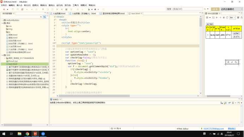Switch to the 入站页面.html editor tab
The height and width of the screenshot is (137, 244).
pyautogui.click(x=59, y=13)
